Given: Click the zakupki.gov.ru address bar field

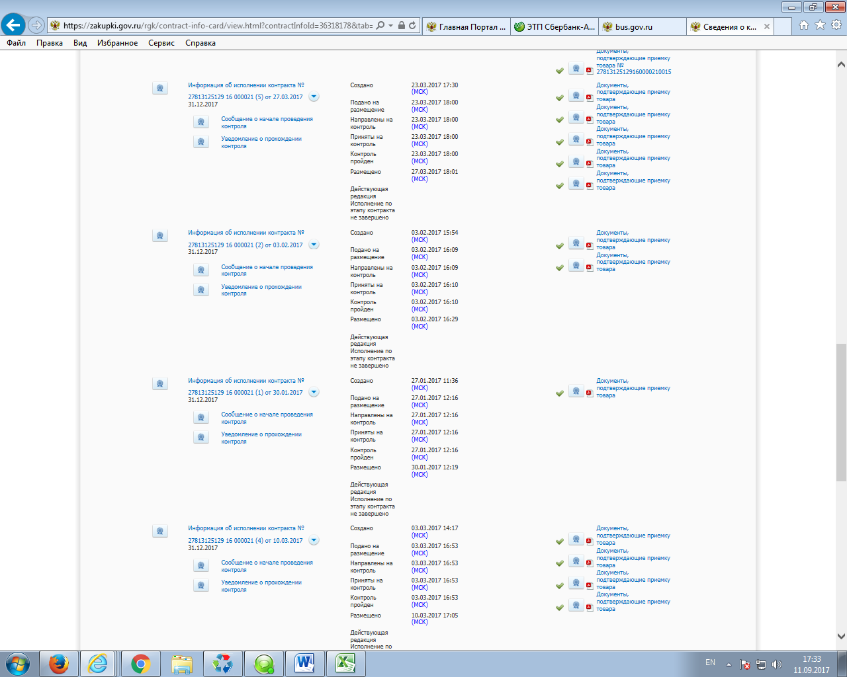Looking at the screenshot, I should (218, 26).
